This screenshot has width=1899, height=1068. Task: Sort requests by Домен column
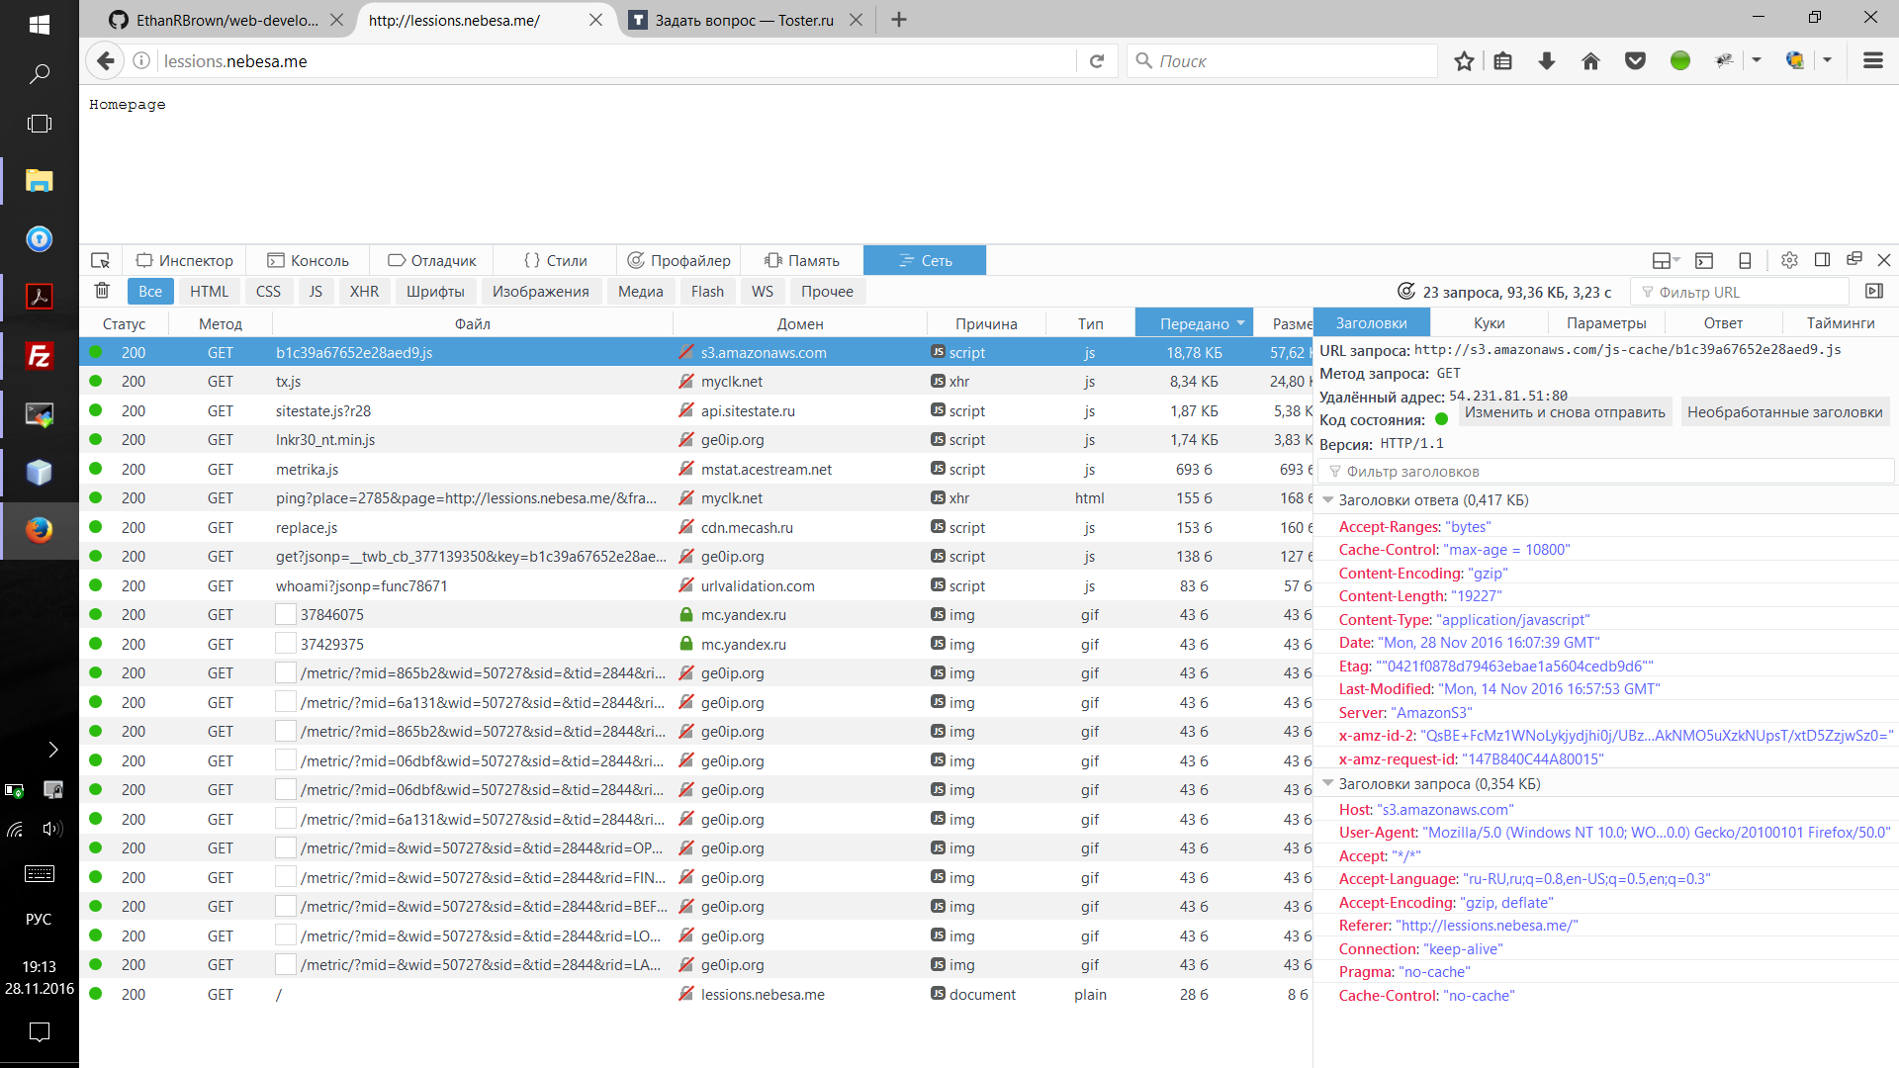(799, 323)
